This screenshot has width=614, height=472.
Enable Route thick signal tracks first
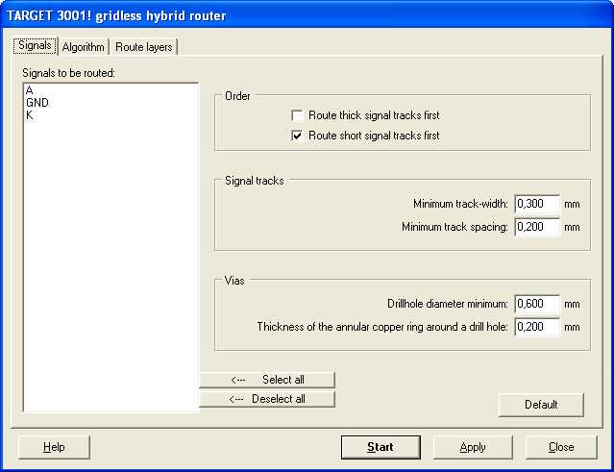pyautogui.click(x=297, y=115)
